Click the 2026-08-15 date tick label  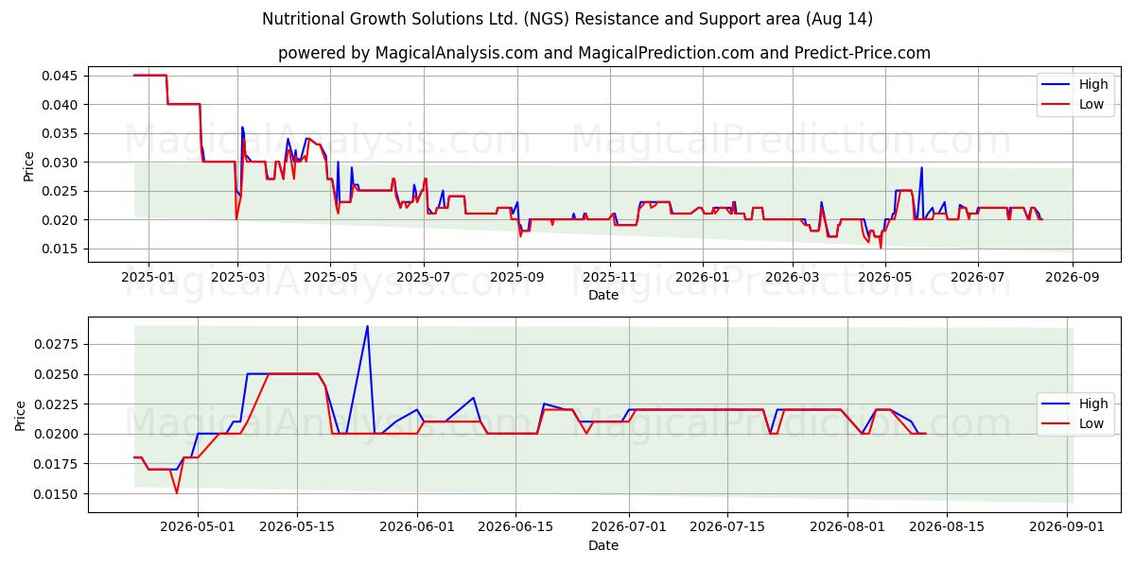click(x=948, y=527)
